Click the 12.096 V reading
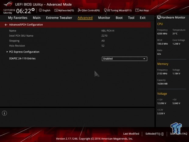This screenshot has height=142, width=189. point(162,103)
